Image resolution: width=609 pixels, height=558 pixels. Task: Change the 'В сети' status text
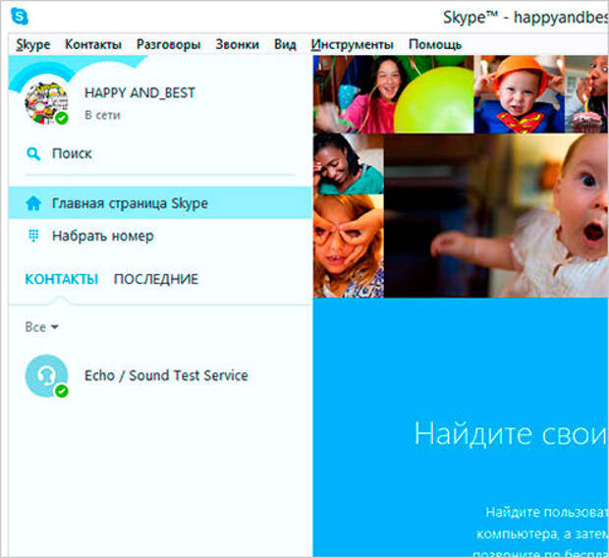tap(102, 115)
